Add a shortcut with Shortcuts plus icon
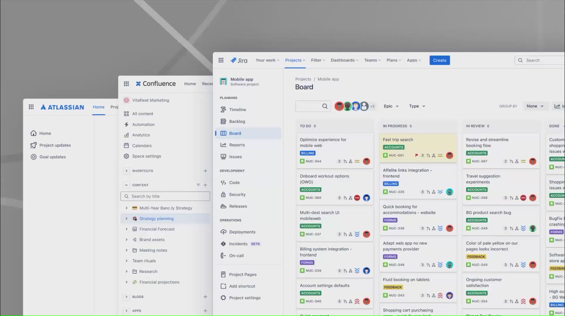 205,171
